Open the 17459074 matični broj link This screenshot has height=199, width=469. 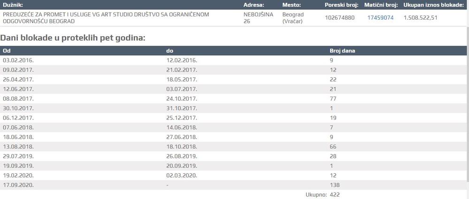pos(380,18)
